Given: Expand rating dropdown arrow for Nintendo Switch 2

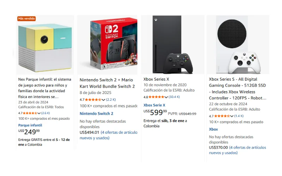Looking at the screenshot, I should pyautogui.click(x=103, y=100).
